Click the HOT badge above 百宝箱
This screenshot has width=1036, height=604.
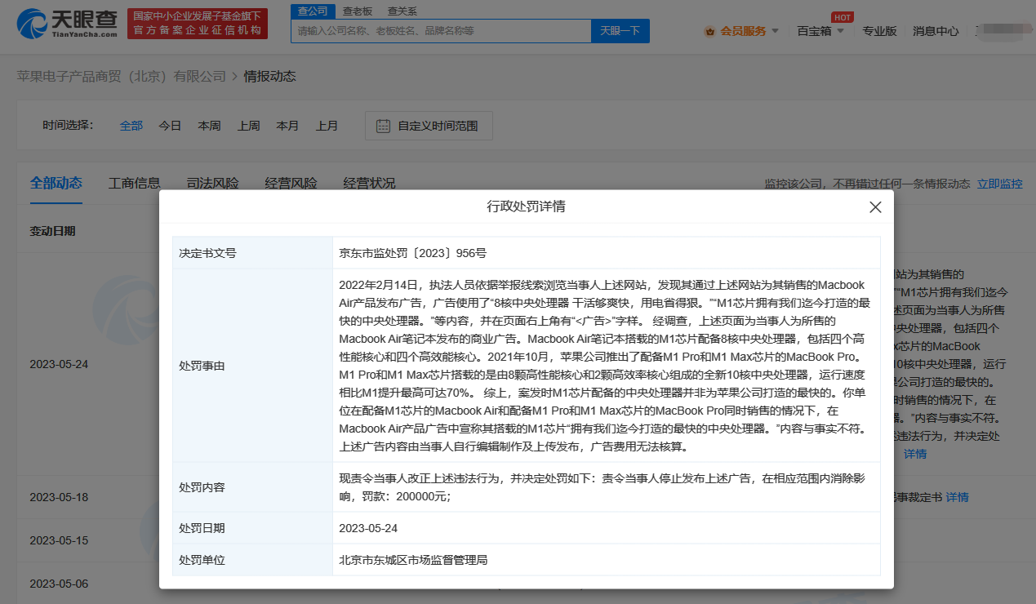click(842, 17)
